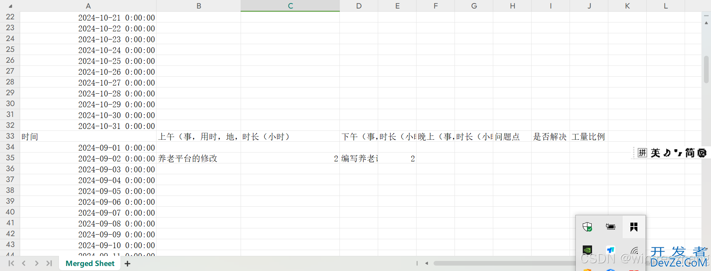Click cell 下午（事, in column D
The height and width of the screenshot is (271, 711).
[x=359, y=136]
